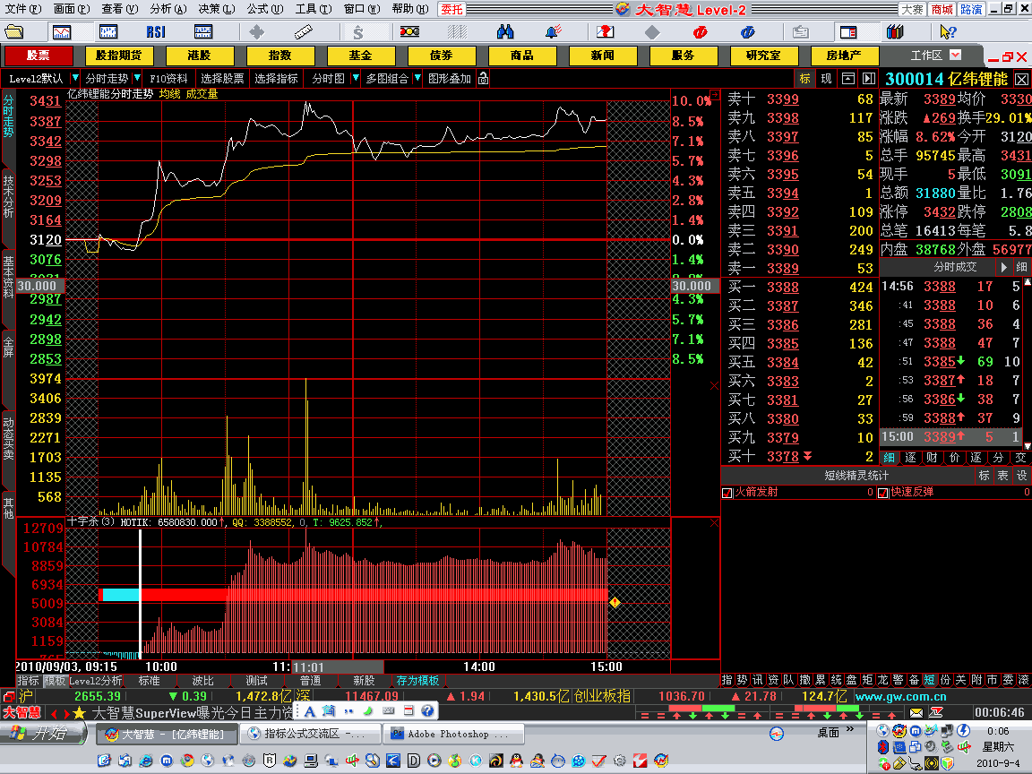Click the 开始 Start button

[x=43, y=733]
